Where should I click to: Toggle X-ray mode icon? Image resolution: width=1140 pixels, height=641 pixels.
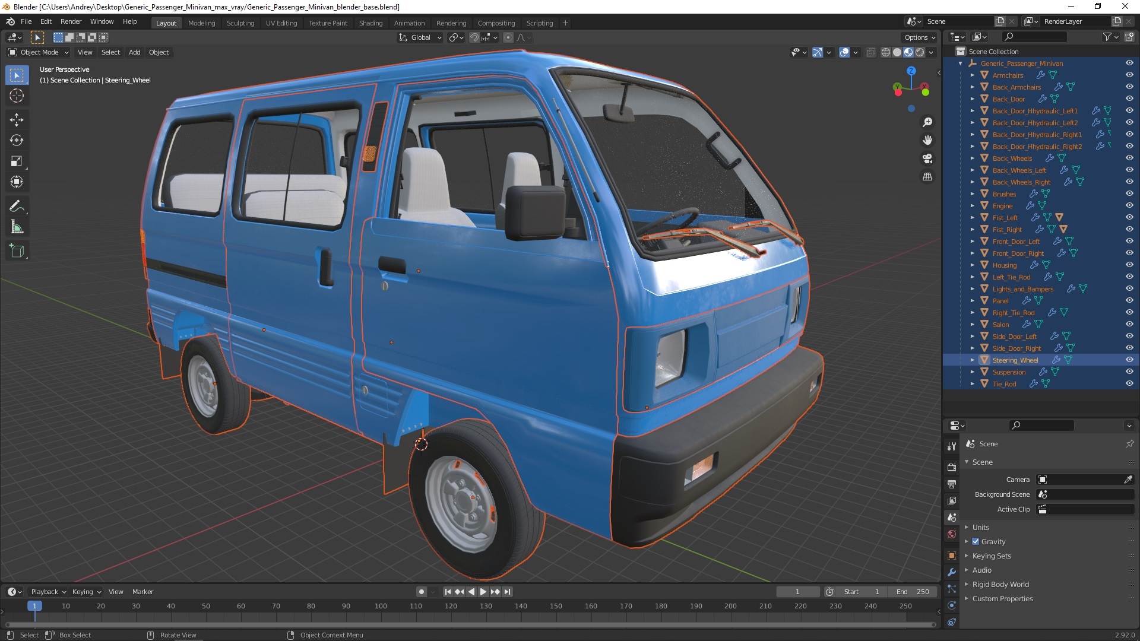pyautogui.click(x=870, y=52)
